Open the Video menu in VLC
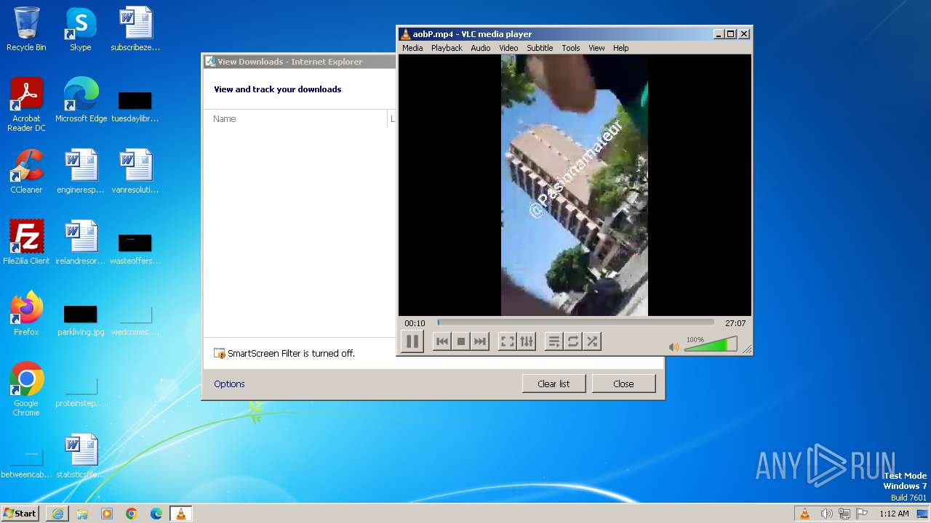 pos(508,48)
